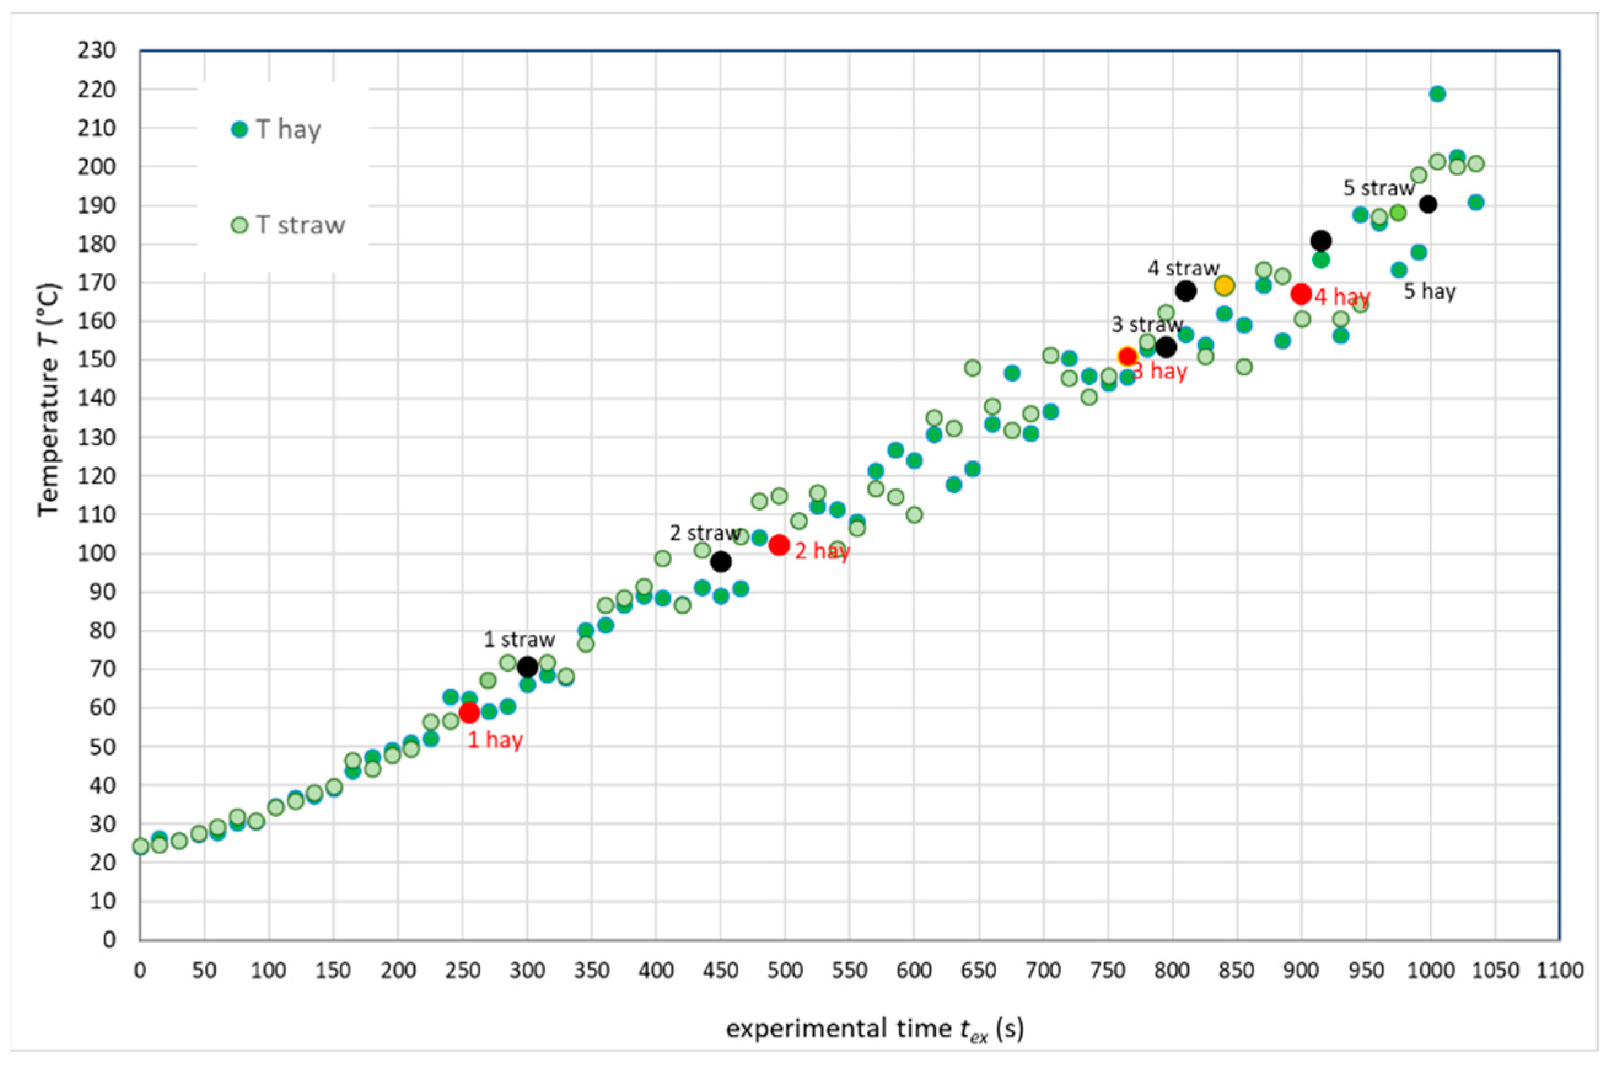Select the 'T straw' legend label
The height and width of the screenshot is (1066, 1609).
pos(300,225)
